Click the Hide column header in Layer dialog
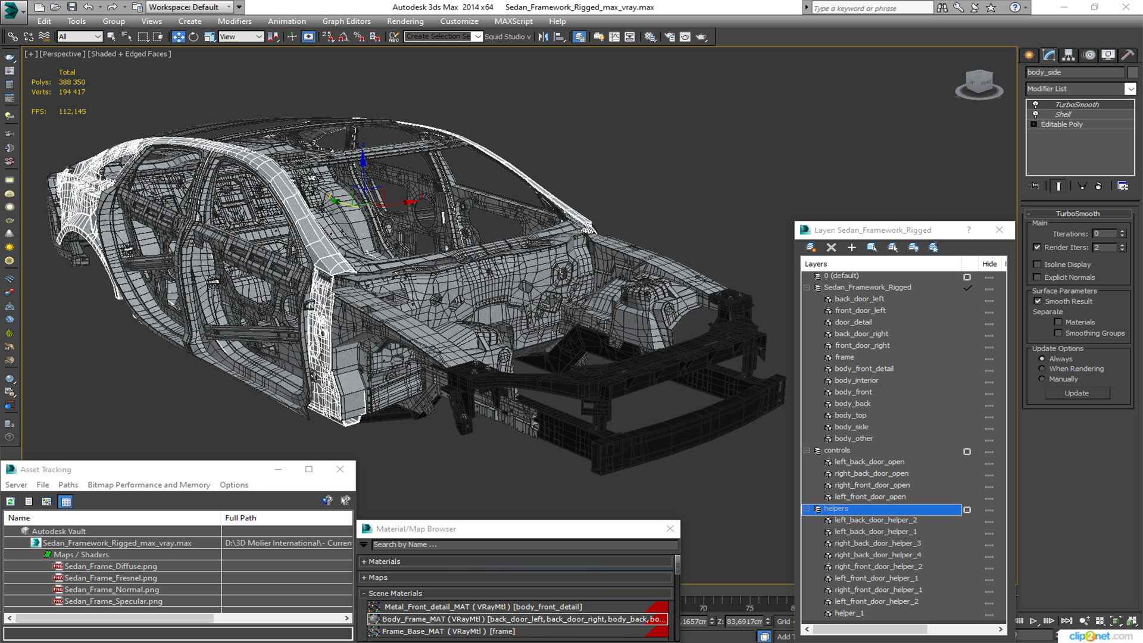Viewport: 1143px width, 643px height. click(x=989, y=264)
